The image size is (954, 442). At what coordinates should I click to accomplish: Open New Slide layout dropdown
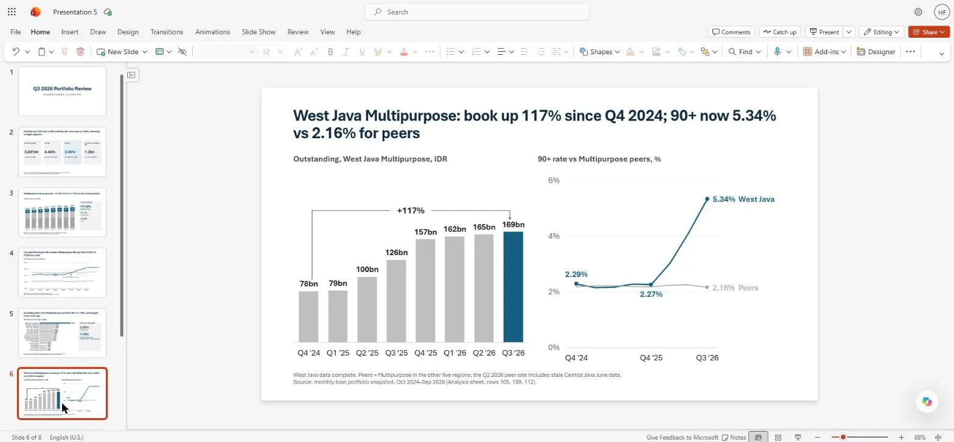[x=145, y=52]
